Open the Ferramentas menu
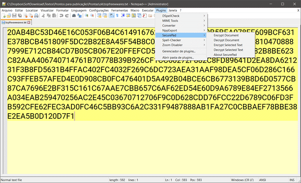The height and width of the screenshot is (183, 301). 119,10
